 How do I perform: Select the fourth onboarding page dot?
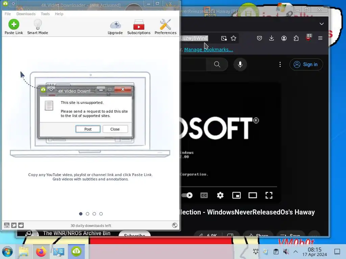point(101,213)
